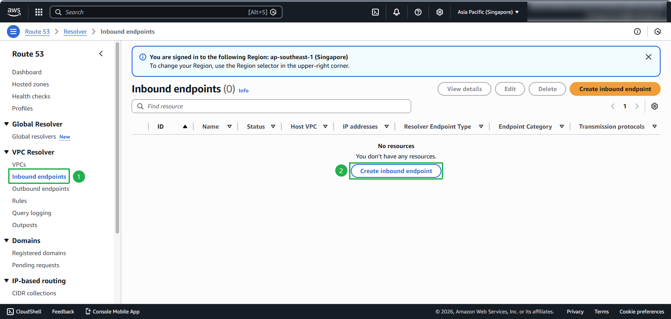Image resolution: width=671 pixels, height=319 pixels.
Task: Click the View details button
Action: (x=464, y=89)
